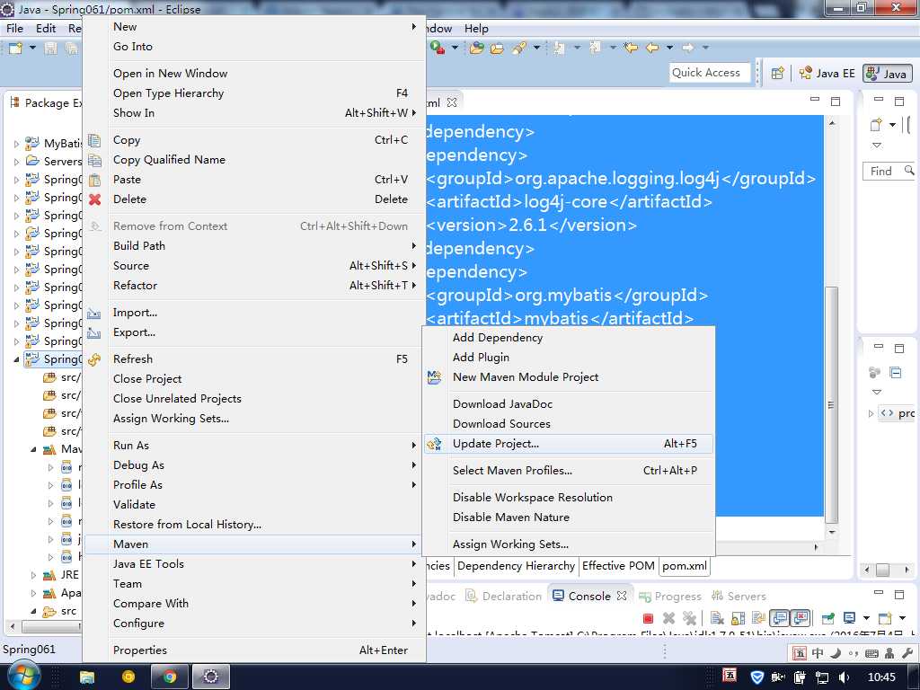Click the File Explorer taskbar icon

(x=87, y=677)
